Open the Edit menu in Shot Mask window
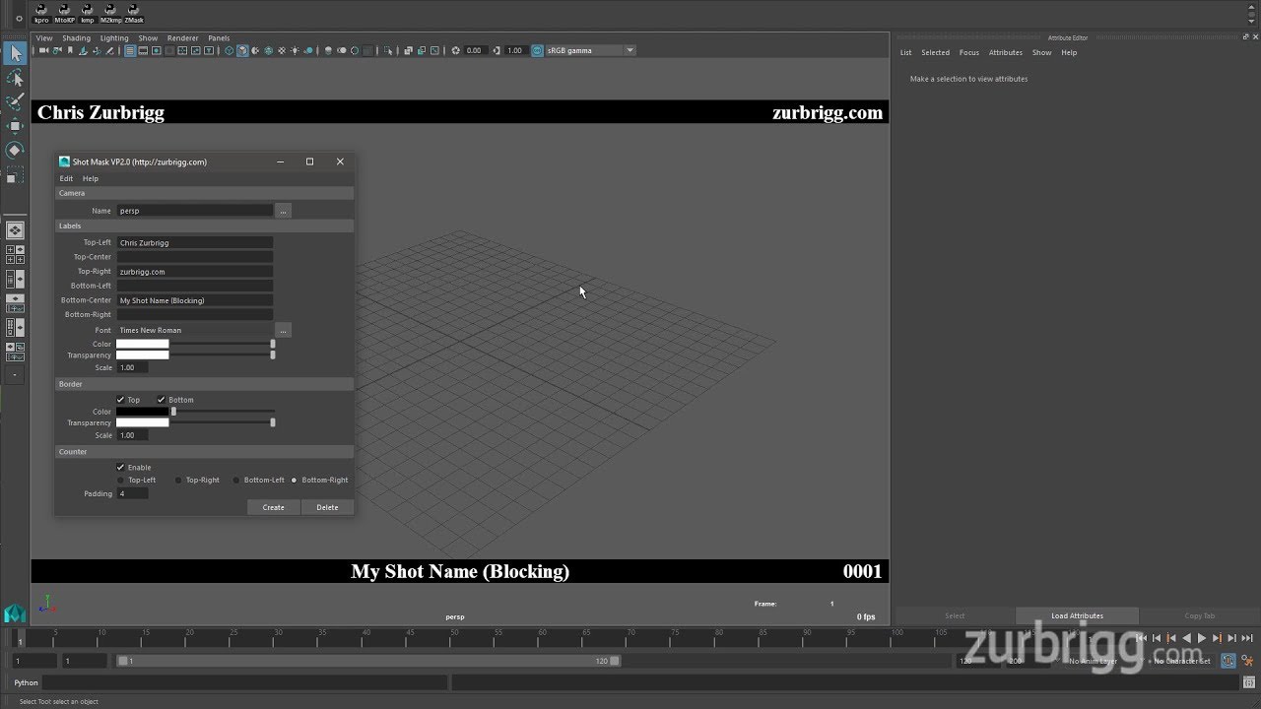Image resolution: width=1261 pixels, height=709 pixels. point(66,178)
